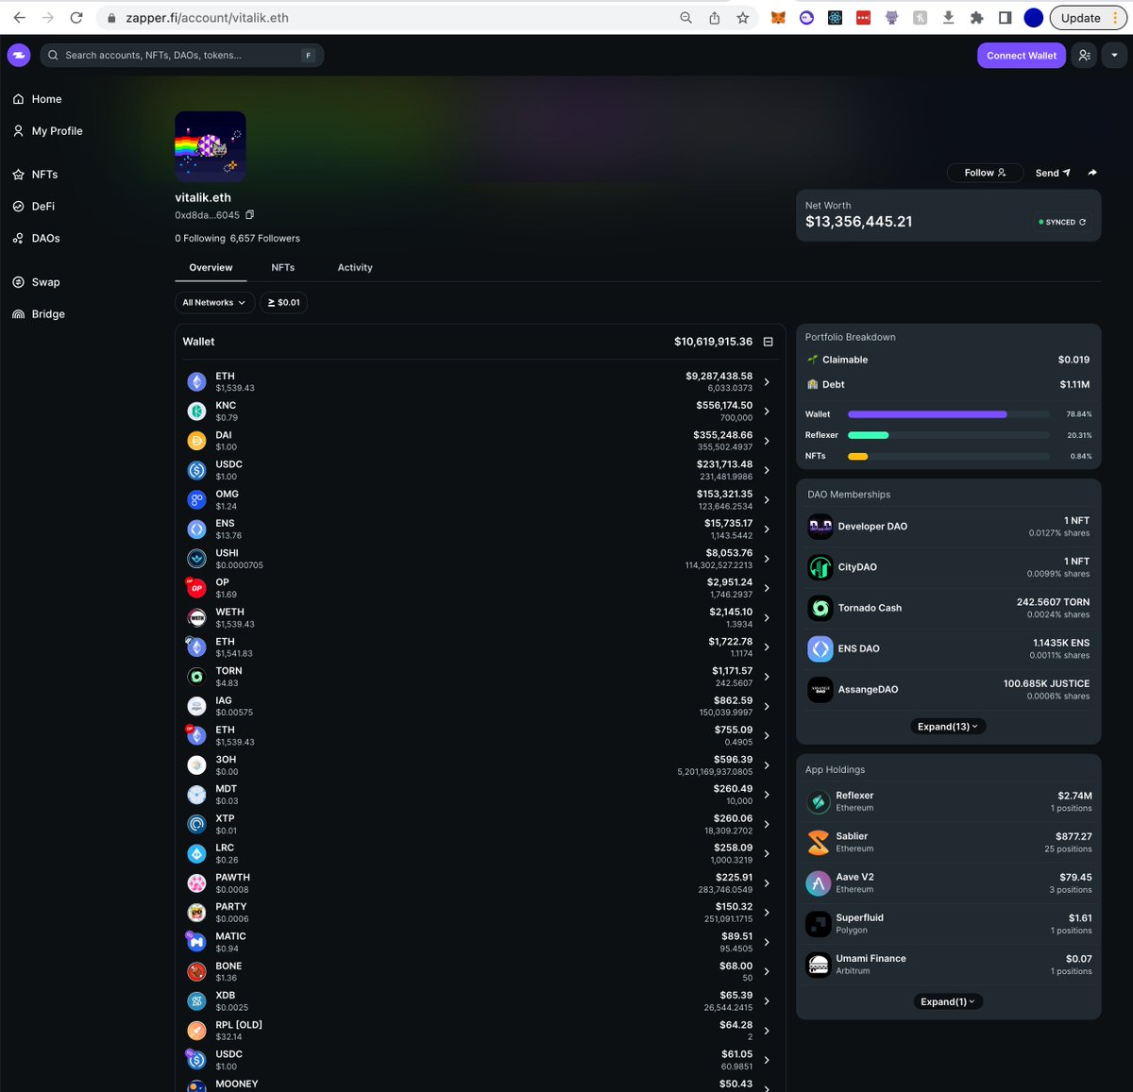
Task: Click the Aave V2 app icon
Action: click(818, 882)
